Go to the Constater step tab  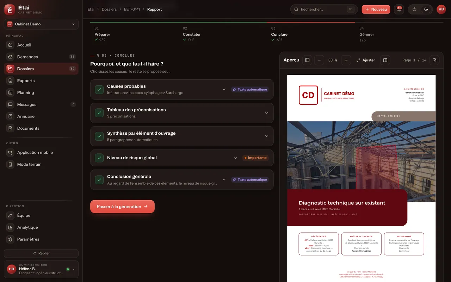(192, 35)
